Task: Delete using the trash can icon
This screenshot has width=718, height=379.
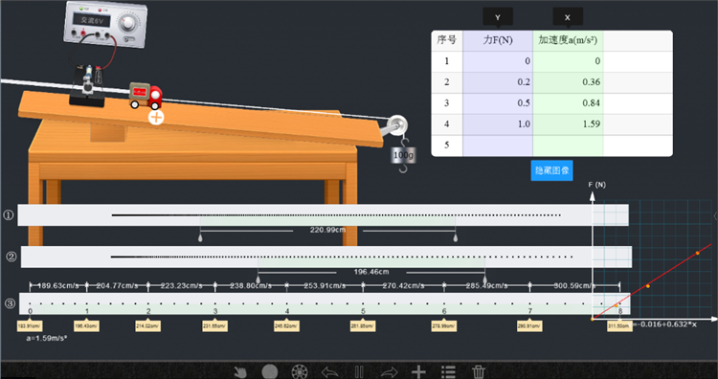Action: [478, 372]
